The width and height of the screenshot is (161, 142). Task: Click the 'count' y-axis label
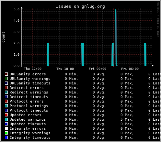coord(3,37)
